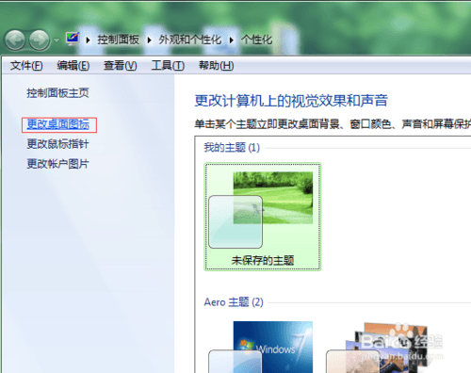
Task: Open 更改鼠标指针 link
Action: [x=57, y=144]
